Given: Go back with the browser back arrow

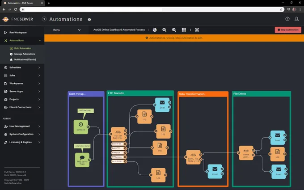Looking at the screenshot, I should pyautogui.click(x=4, y=9).
